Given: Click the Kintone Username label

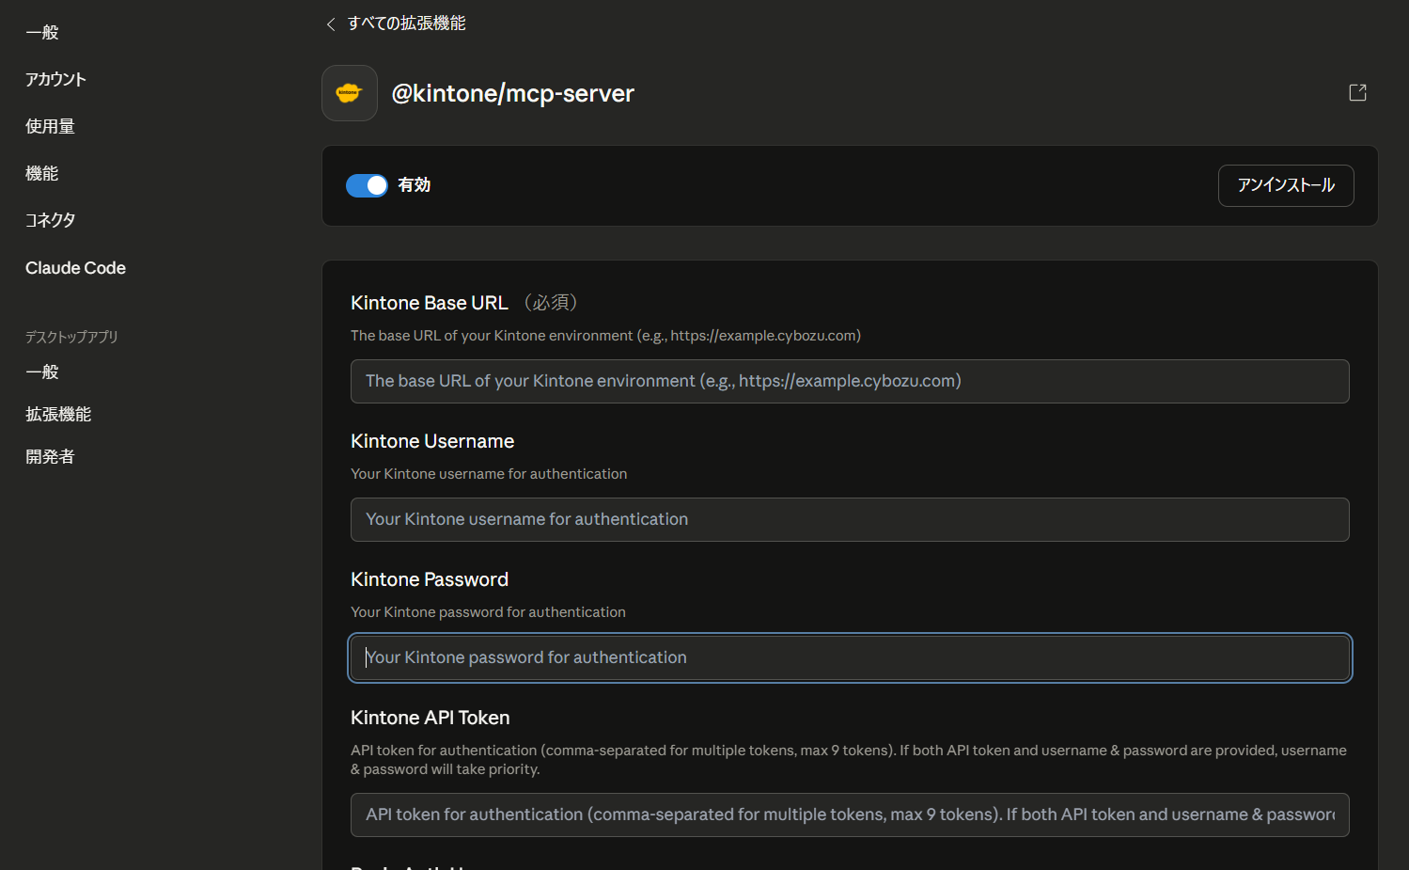Looking at the screenshot, I should (432, 441).
